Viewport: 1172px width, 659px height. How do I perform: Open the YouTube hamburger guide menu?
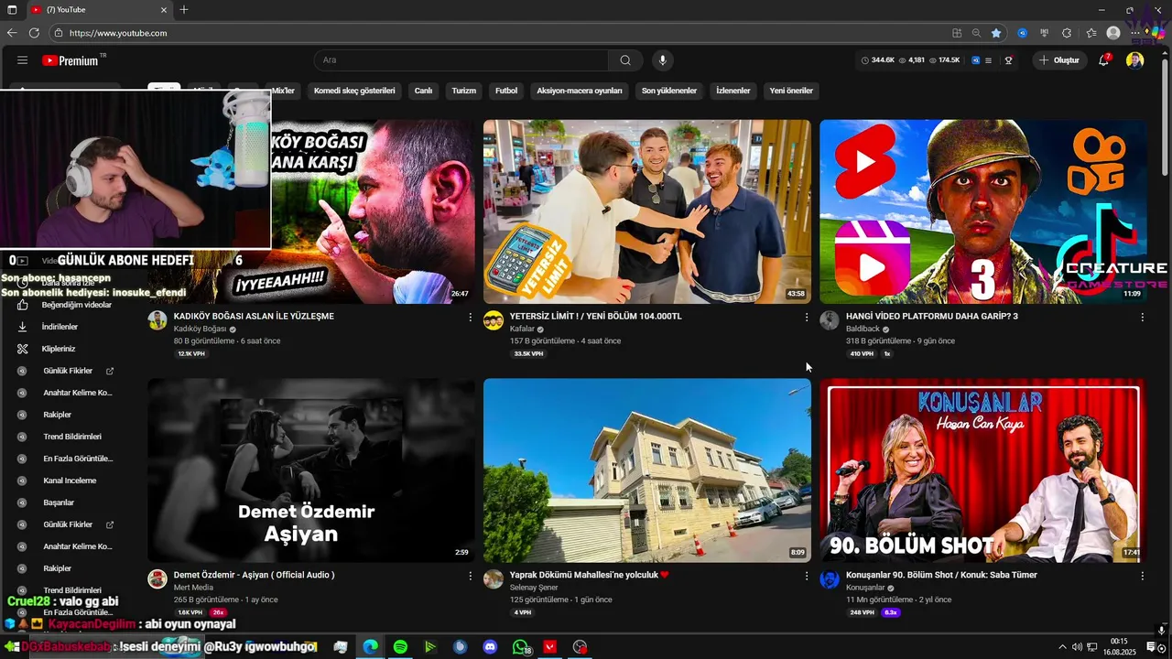point(22,60)
